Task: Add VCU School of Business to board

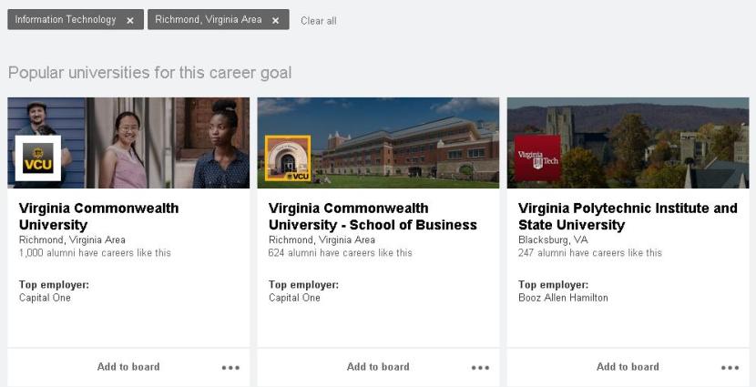Action: point(378,367)
